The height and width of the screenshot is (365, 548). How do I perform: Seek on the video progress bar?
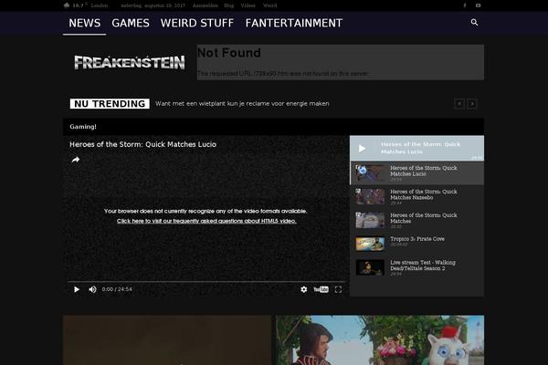pyautogui.click(x=206, y=281)
